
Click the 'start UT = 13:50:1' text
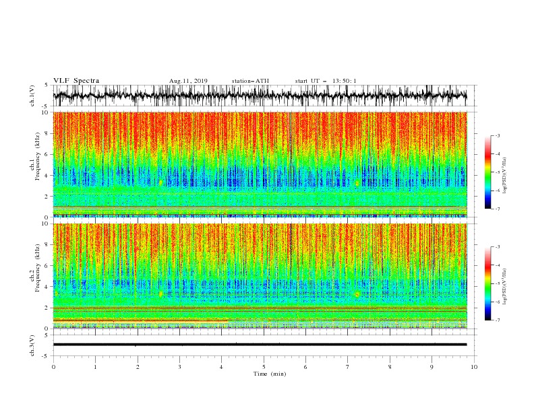click(x=325, y=81)
